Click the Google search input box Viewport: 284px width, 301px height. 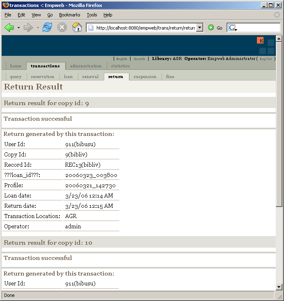[x=259, y=28]
